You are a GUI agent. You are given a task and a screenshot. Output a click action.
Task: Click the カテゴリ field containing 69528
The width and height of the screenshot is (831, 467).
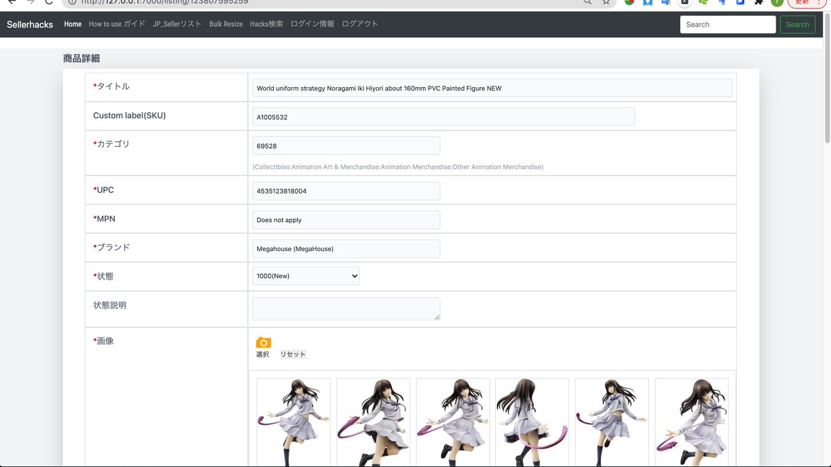point(346,146)
